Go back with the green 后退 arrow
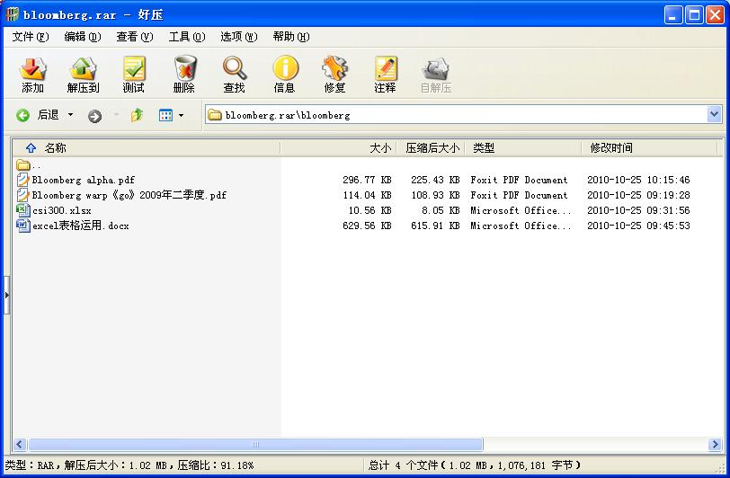This screenshot has height=478, width=730. pyautogui.click(x=22, y=115)
